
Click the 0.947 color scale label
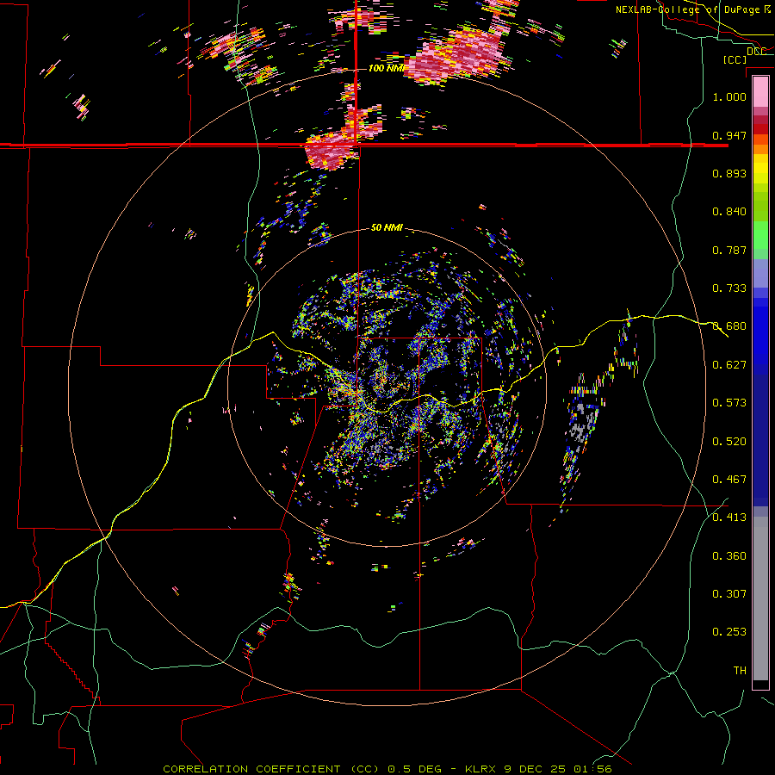coord(729,135)
